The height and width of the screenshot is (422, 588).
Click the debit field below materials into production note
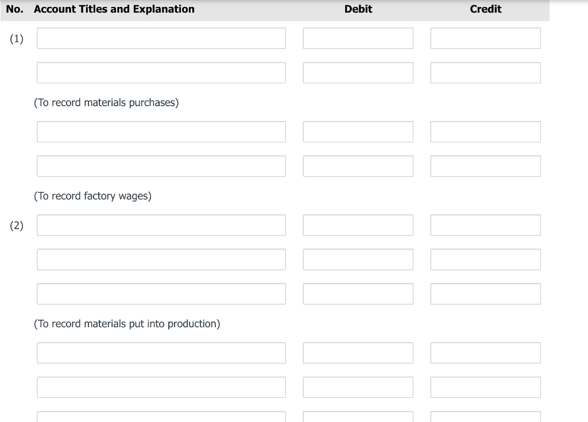358,353
